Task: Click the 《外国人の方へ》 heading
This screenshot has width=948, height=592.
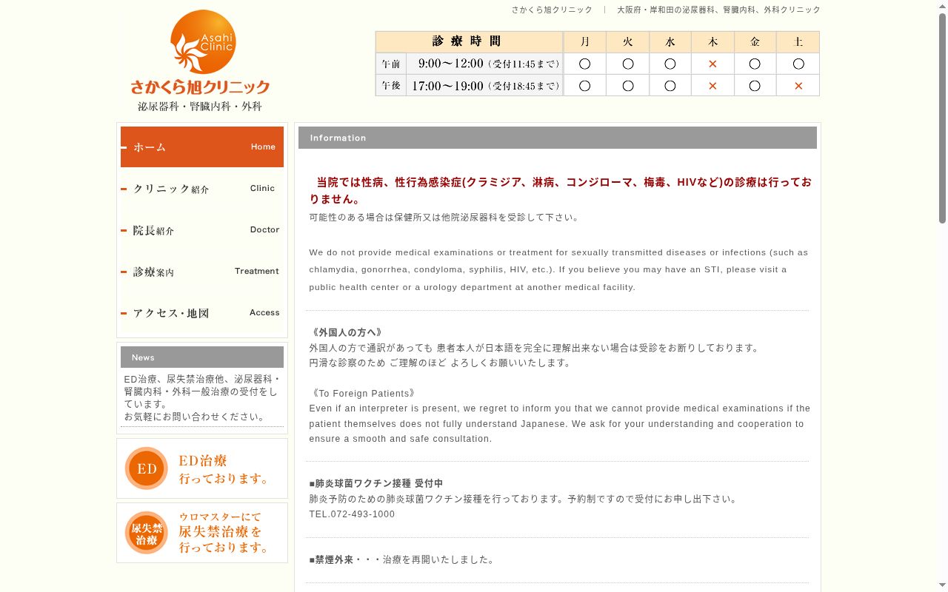Action: point(348,332)
